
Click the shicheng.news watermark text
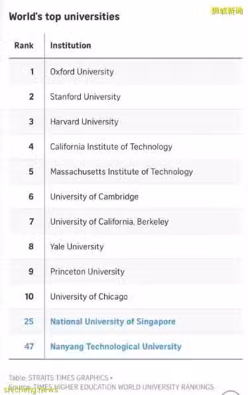(31, 390)
